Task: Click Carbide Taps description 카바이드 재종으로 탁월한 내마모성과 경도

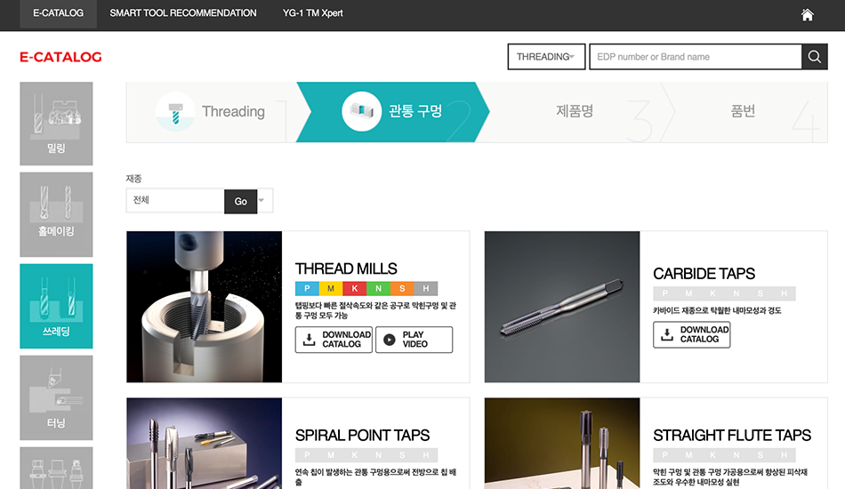Action: [x=717, y=310]
